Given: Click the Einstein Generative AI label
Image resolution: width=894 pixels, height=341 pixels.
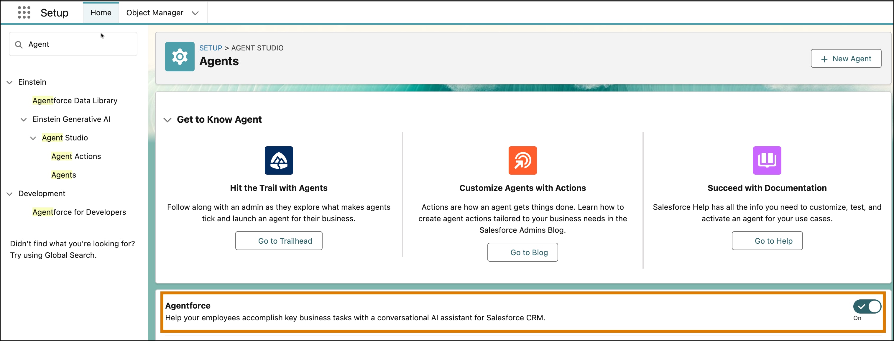Looking at the screenshot, I should pyautogui.click(x=71, y=119).
